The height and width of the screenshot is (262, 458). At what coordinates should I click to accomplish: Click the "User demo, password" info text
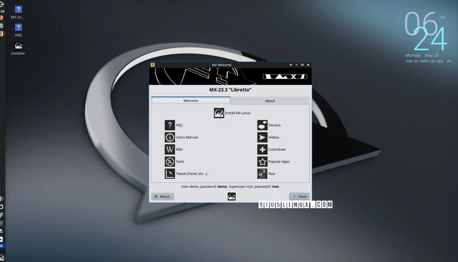(x=230, y=187)
